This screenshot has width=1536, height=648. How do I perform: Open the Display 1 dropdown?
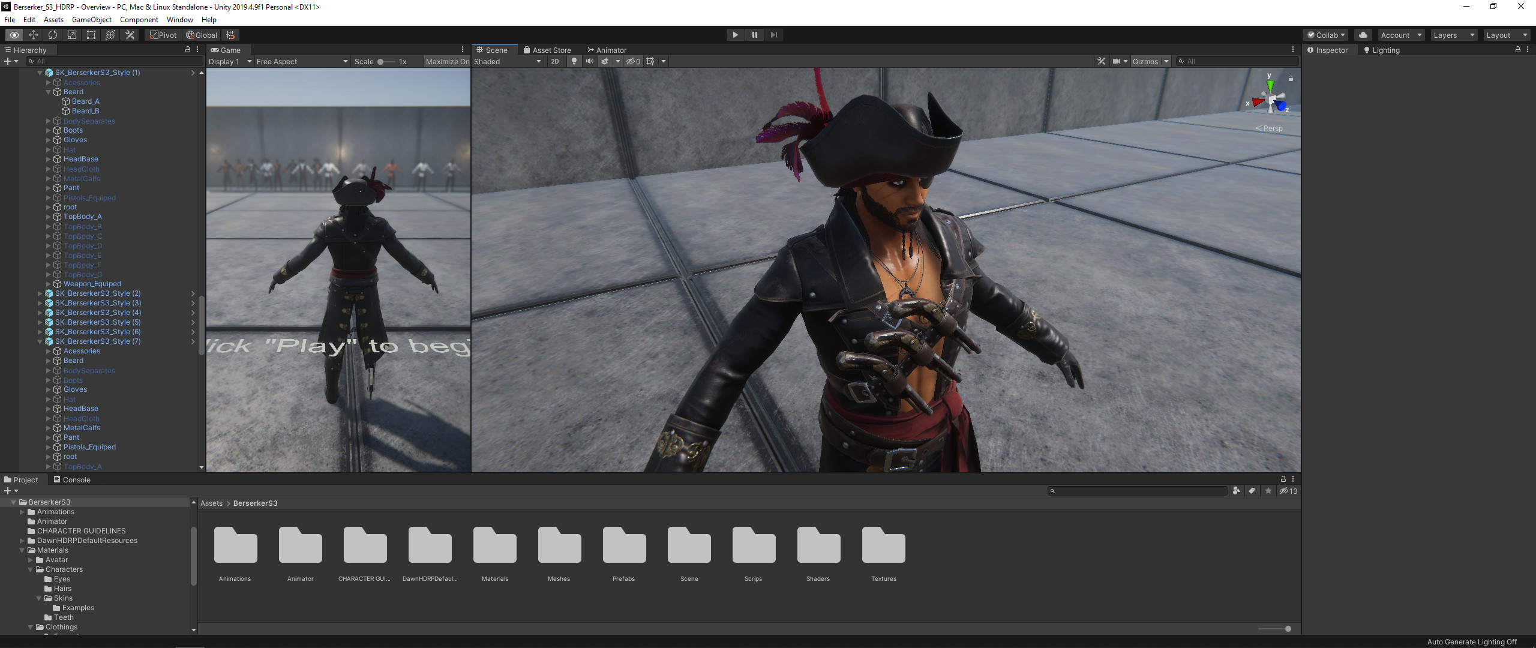[230, 61]
